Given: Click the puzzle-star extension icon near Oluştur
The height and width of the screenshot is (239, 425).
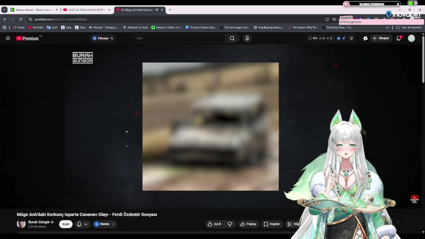Looking at the screenshot, I should coord(365,38).
